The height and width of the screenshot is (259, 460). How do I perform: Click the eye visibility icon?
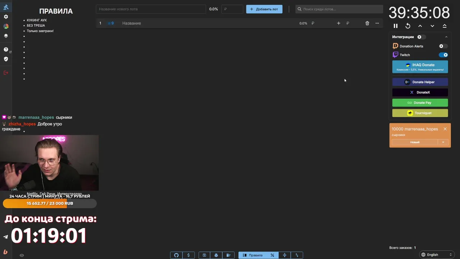click(x=22, y=255)
